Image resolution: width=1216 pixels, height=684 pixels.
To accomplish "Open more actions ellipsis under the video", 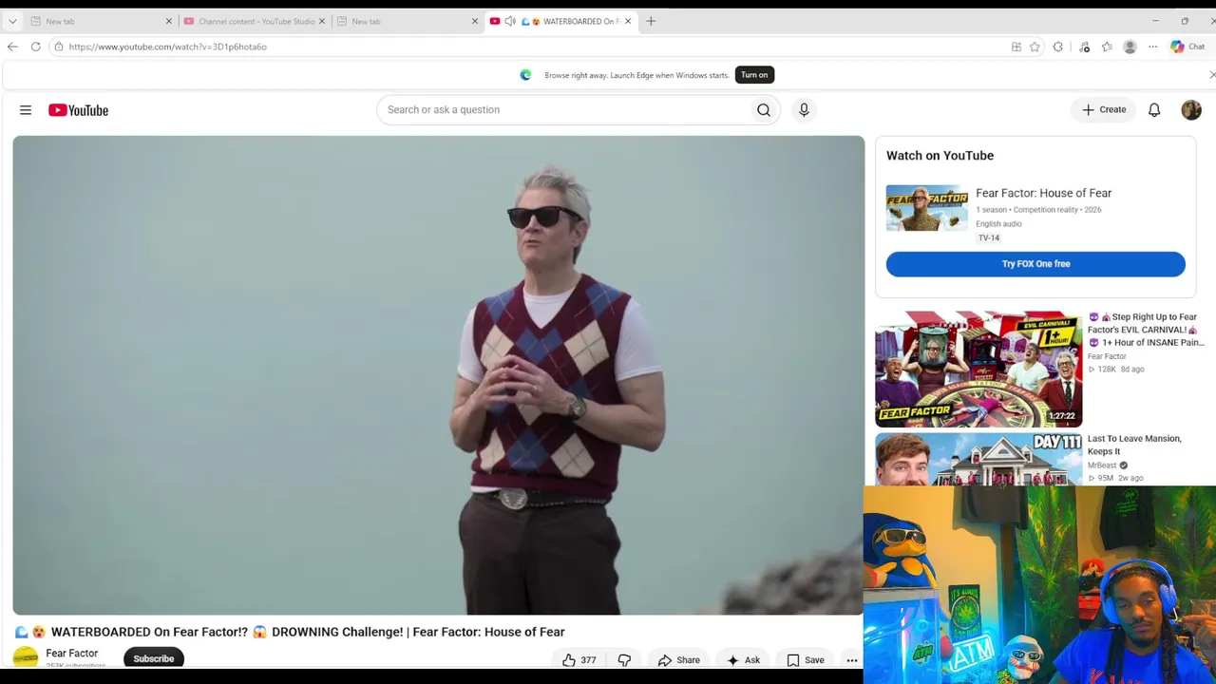I will [852, 660].
